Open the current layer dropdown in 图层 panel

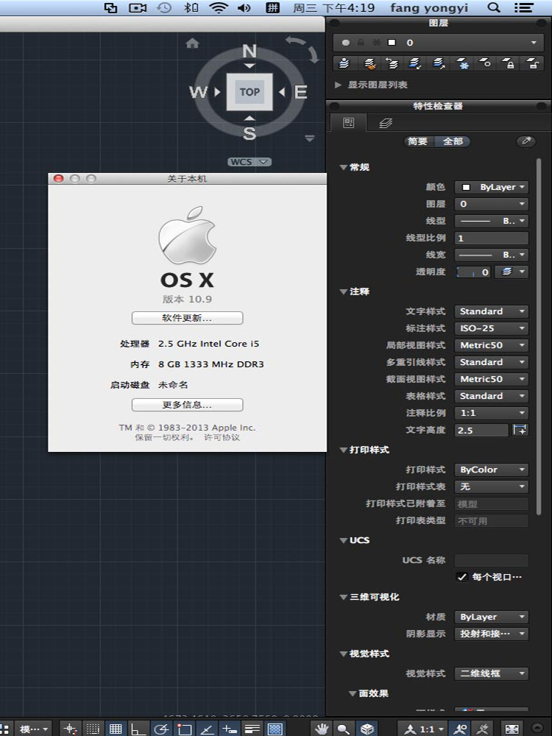(x=437, y=43)
